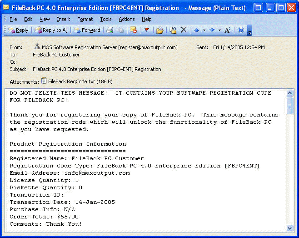Open the View menu
Image resolution: width=299 pixels, height=238 pixels.
point(45,19)
